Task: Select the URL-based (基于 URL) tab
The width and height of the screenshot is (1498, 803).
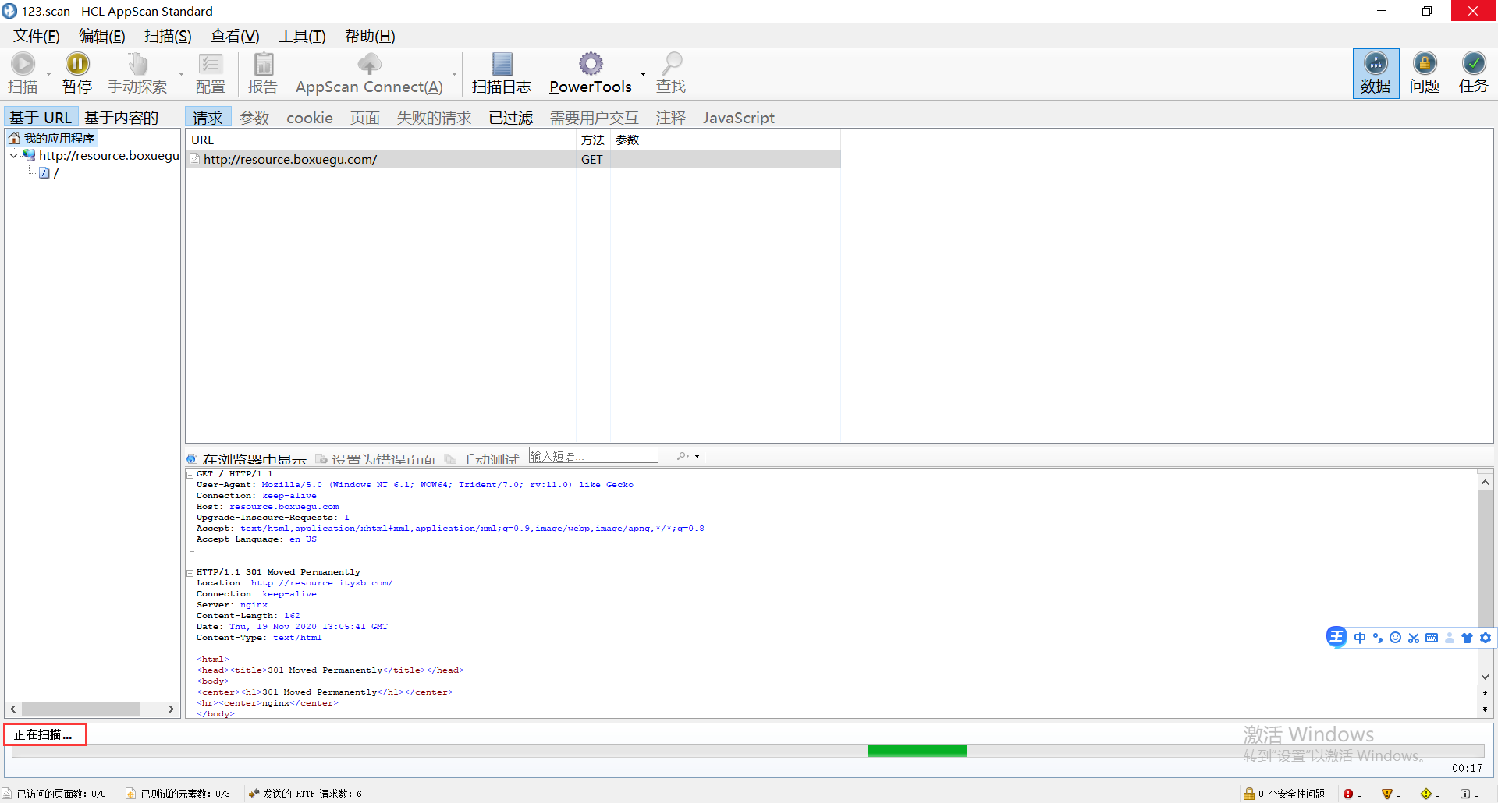Action: [41, 117]
